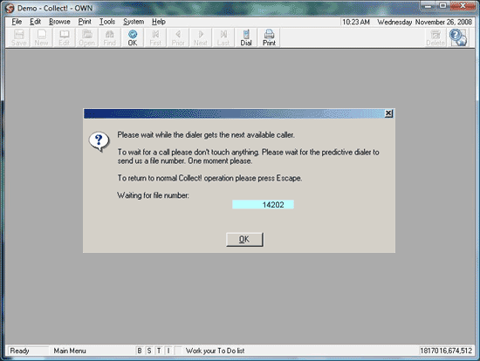The width and height of the screenshot is (480, 361).
Task: Open the help globe icon in toolbar
Action: 458,37
